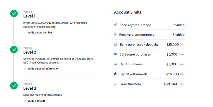Screen dimensions: 213x107
Task: Click the Receive cryptocurrency QR code icon
Action: click(115, 34)
